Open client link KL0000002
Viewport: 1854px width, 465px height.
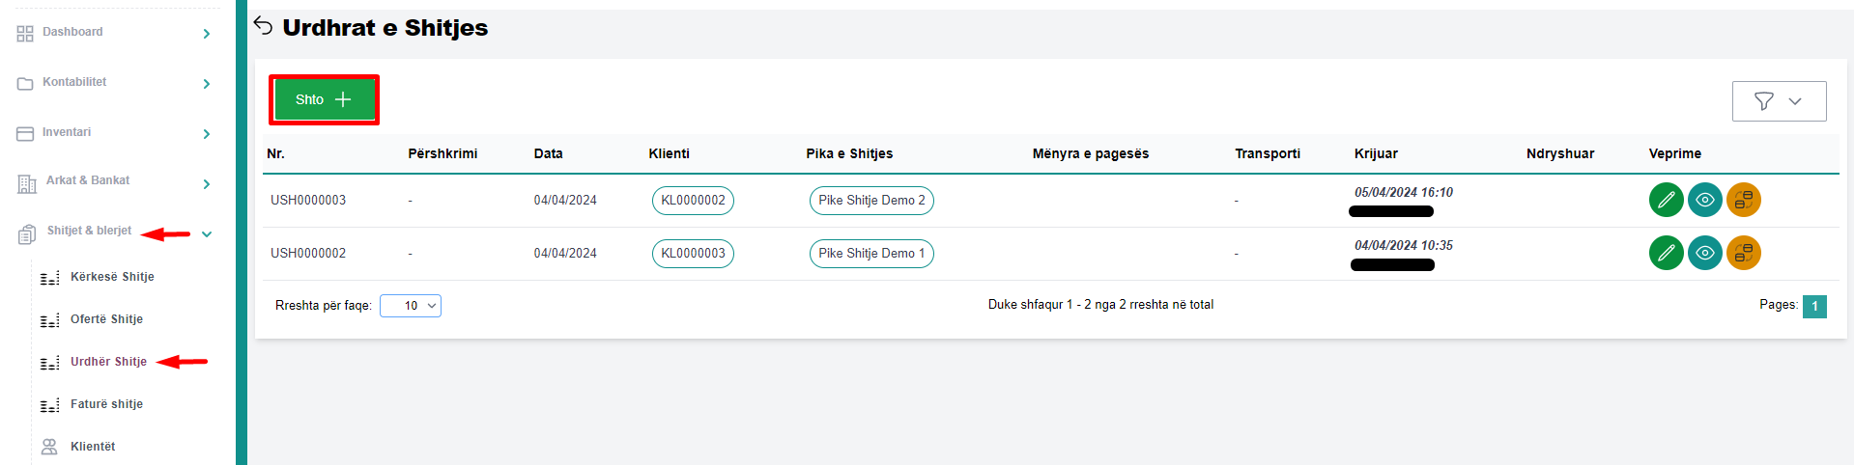tap(693, 201)
